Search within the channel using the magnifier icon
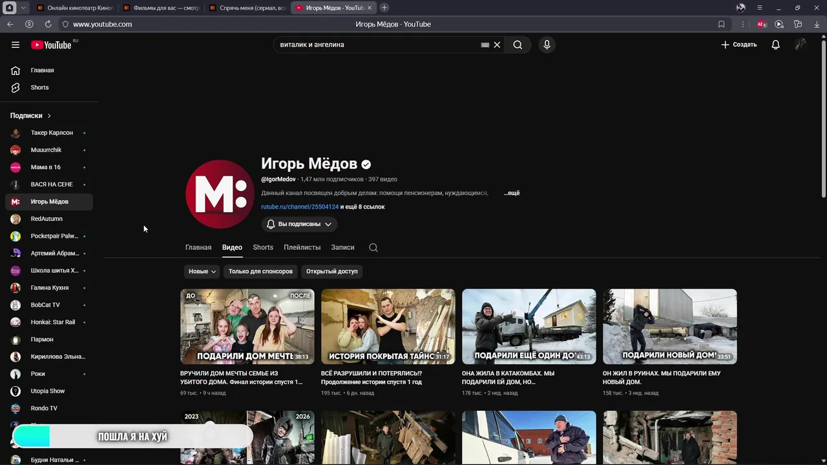 click(x=373, y=247)
